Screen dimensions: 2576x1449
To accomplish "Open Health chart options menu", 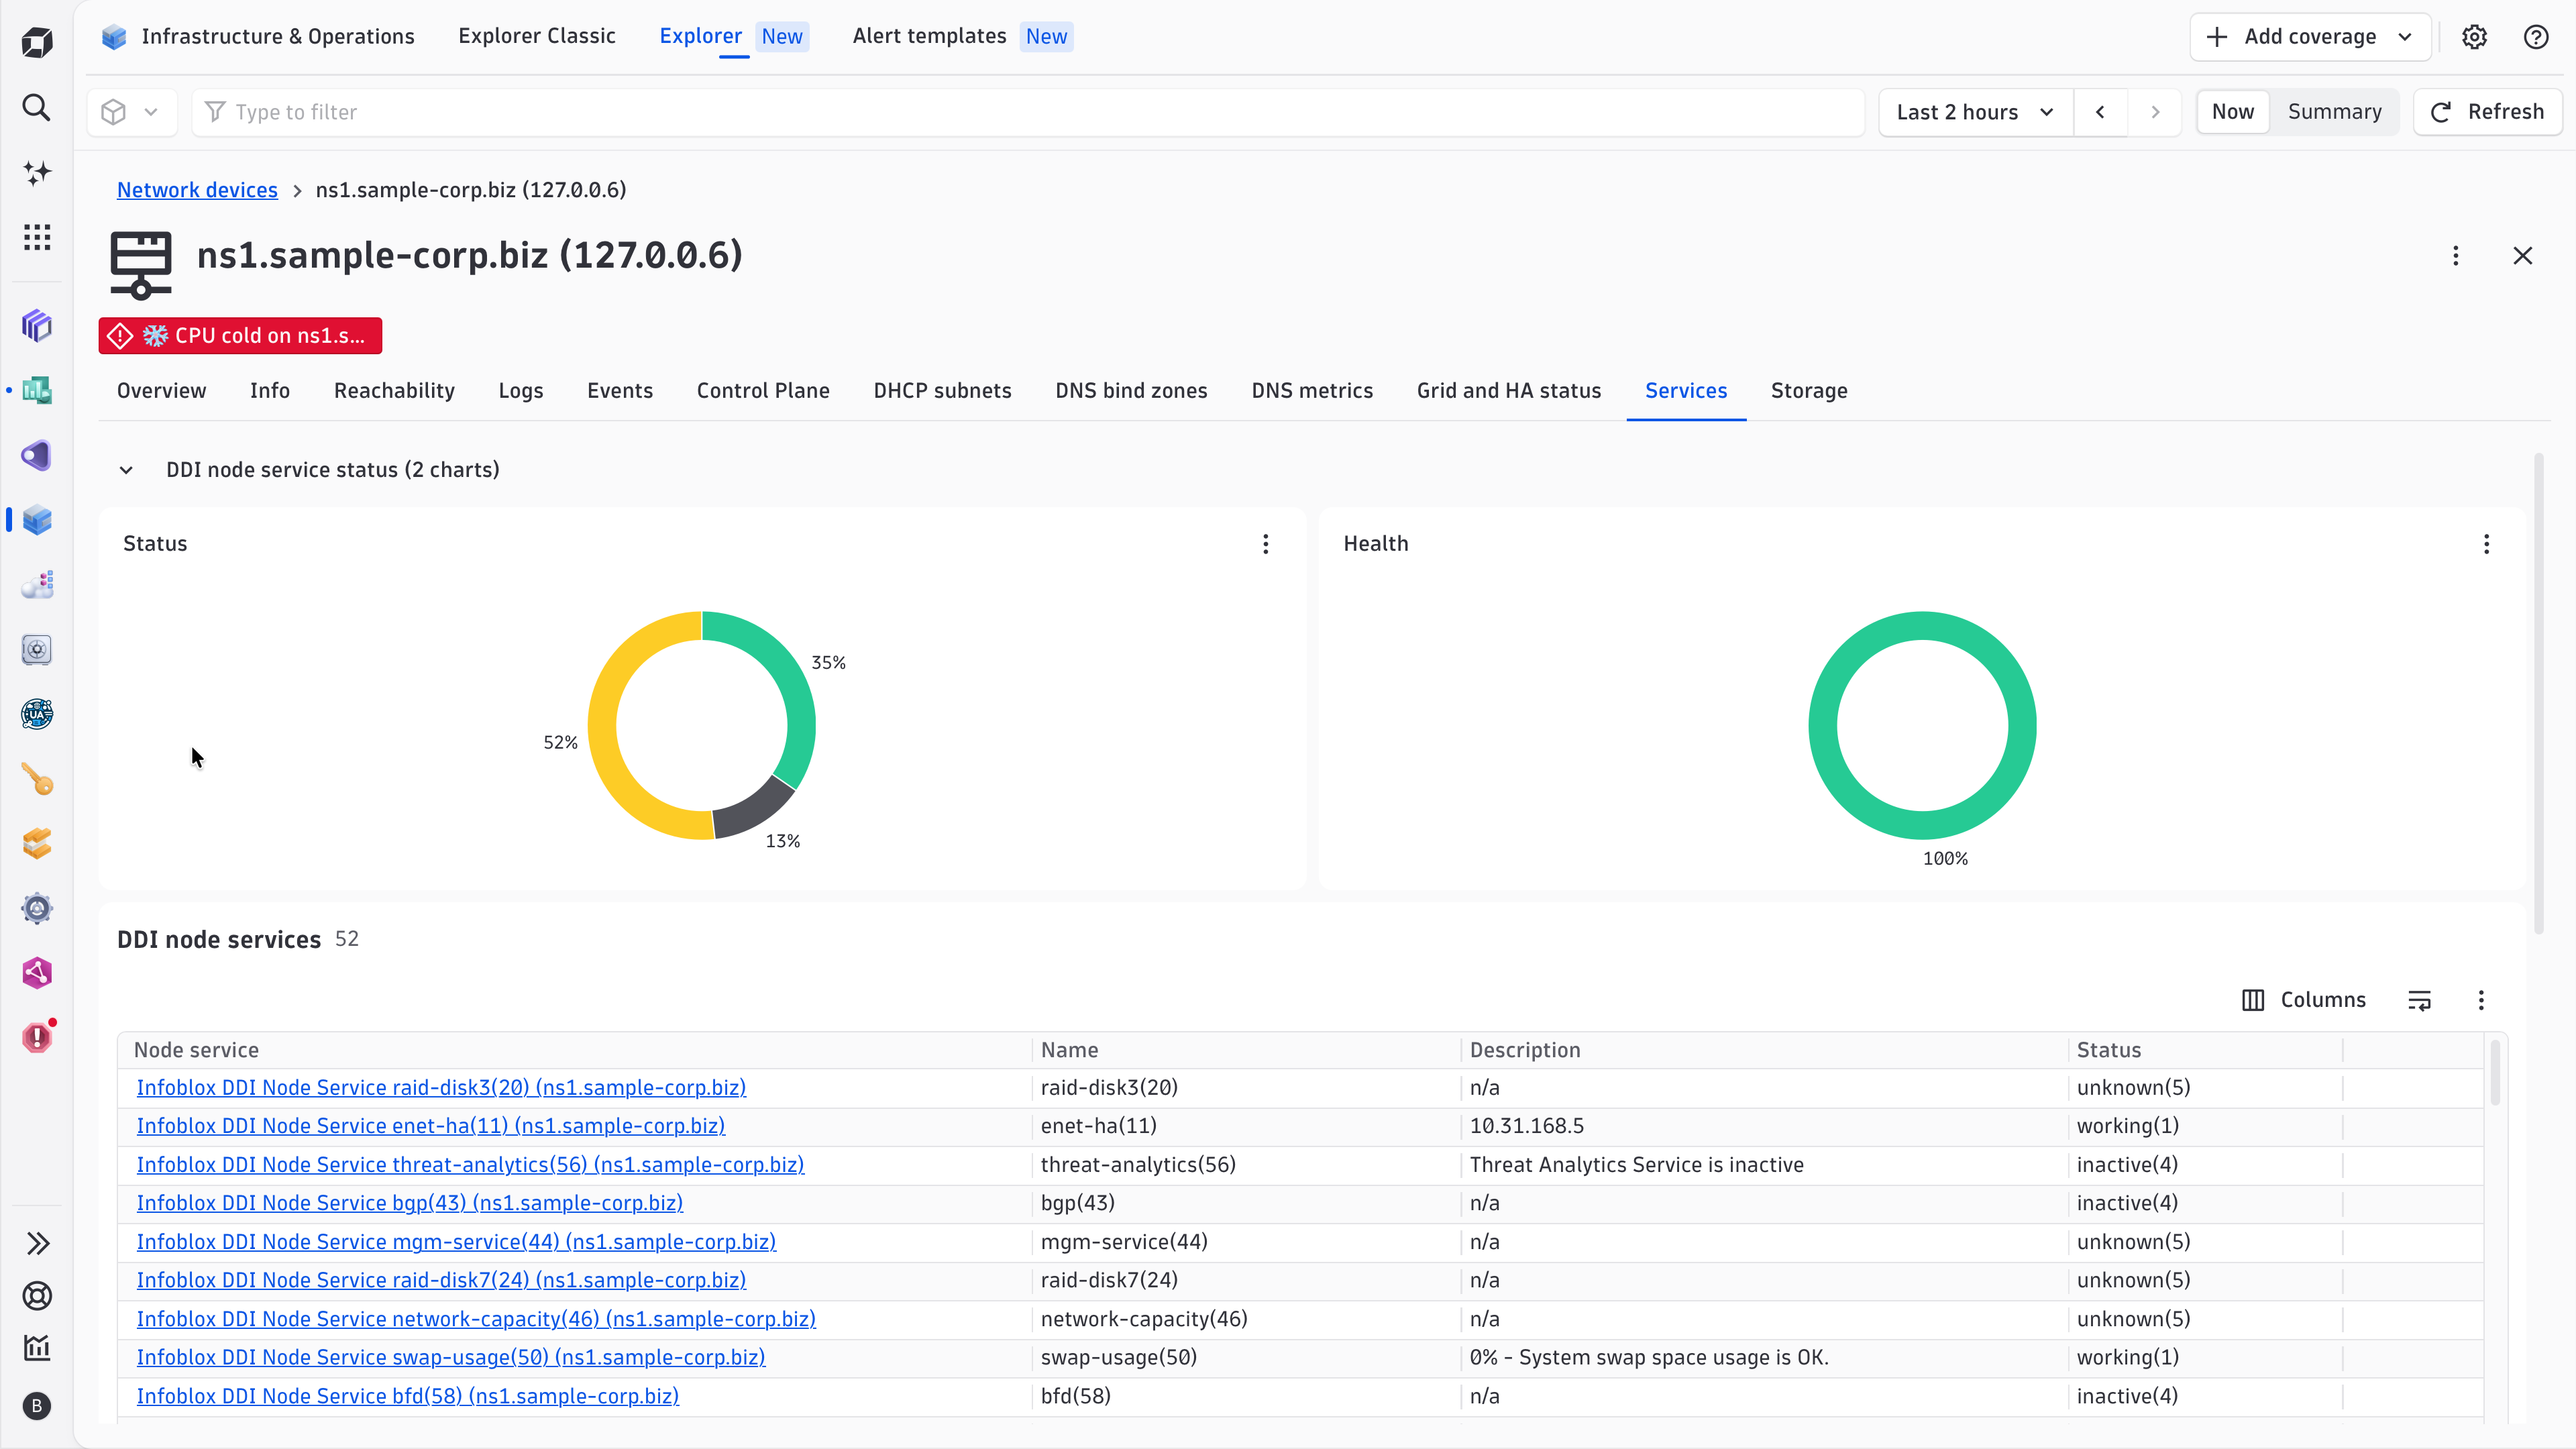I will (x=2486, y=544).
